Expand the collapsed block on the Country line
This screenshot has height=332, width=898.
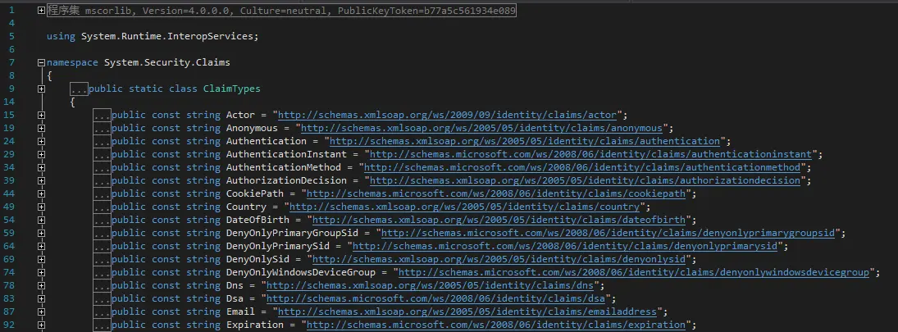41,207
